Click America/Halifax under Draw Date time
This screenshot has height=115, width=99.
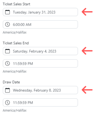[x=15, y=110]
